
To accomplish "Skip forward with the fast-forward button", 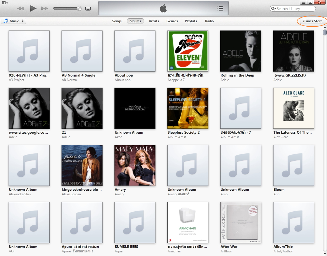I will [45, 9].
